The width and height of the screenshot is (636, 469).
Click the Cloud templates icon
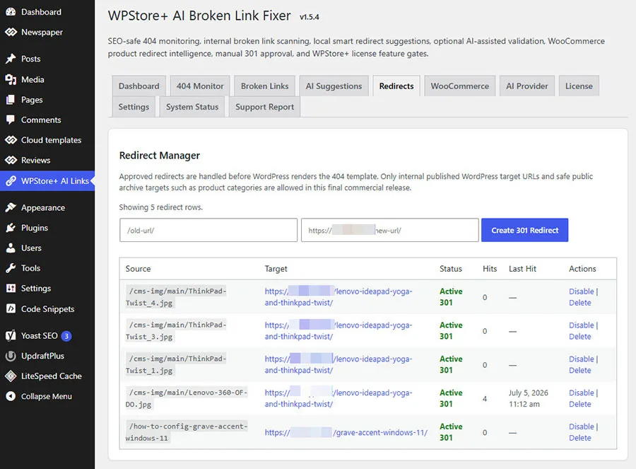[11, 140]
